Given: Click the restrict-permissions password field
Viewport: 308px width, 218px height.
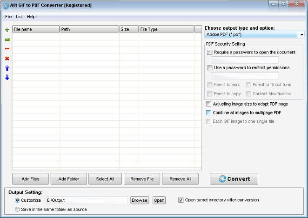Looking at the screenshot, I should tap(245, 76).
